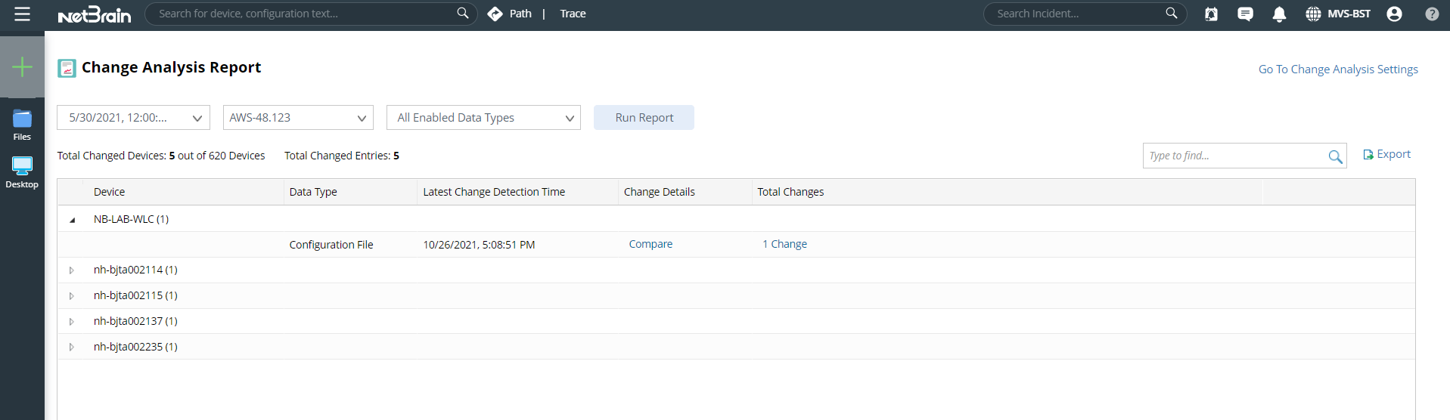This screenshot has height=420, width=1450.
Task: Select the nh-bjta002115 (1) row
Action: click(x=736, y=295)
